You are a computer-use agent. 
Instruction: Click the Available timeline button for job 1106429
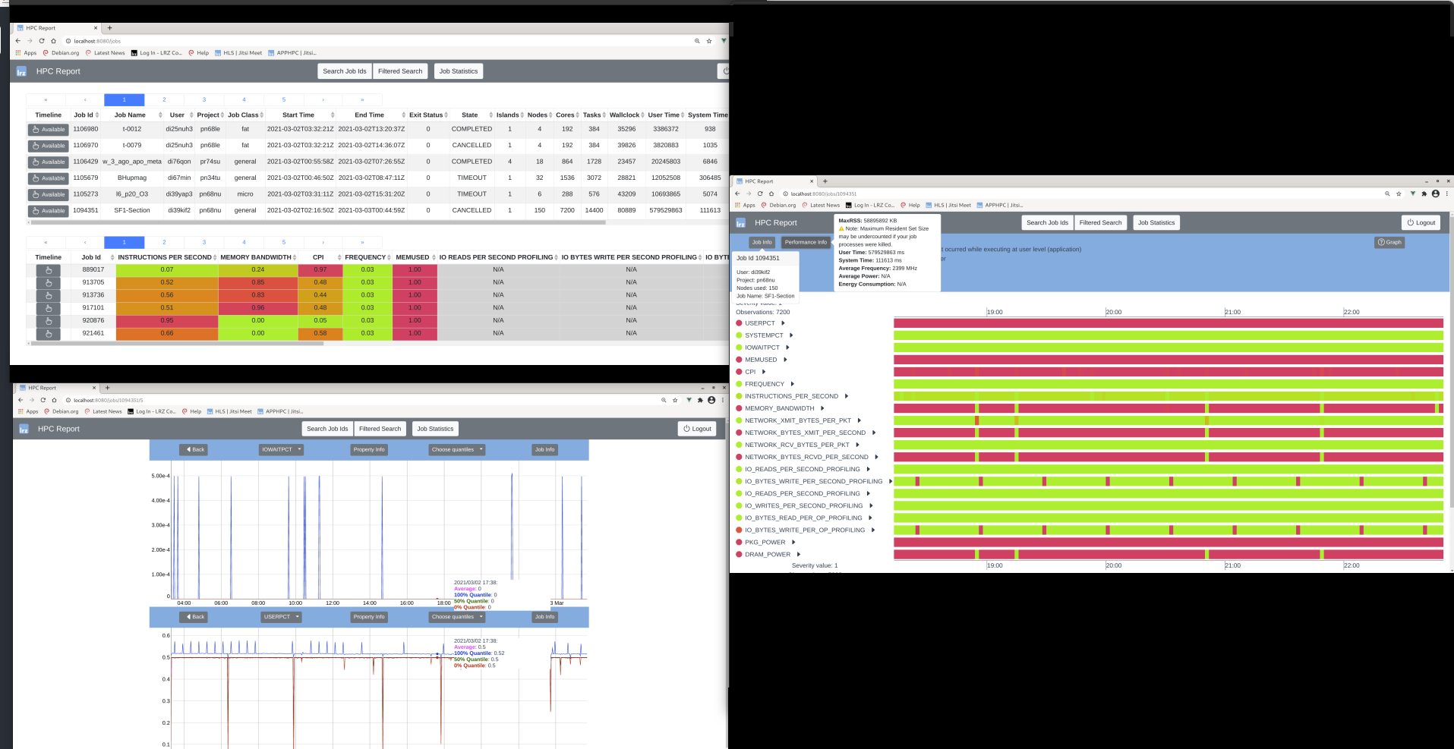(x=49, y=162)
